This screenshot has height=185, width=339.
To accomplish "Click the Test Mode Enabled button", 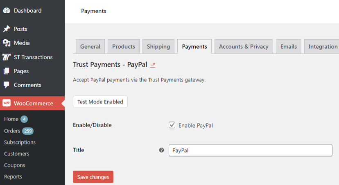I will click(x=100, y=102).
